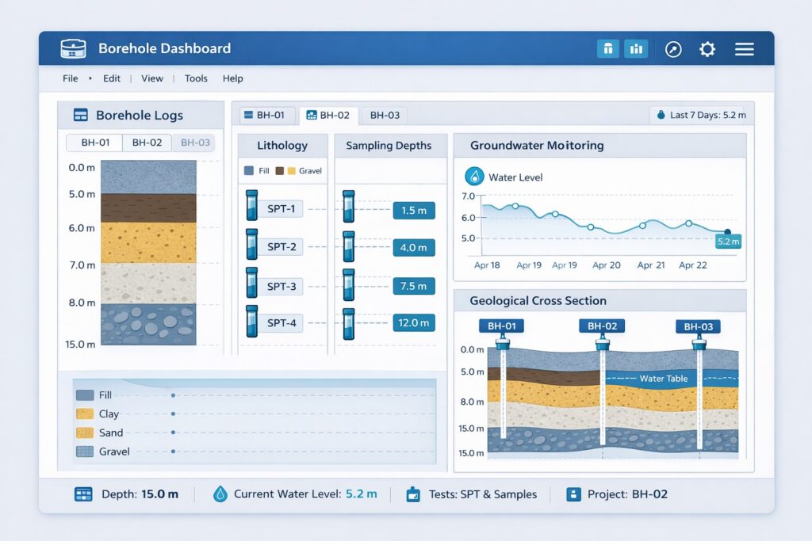
Task: Click the Sand row slider dot
Action: (x=173, y=432)
